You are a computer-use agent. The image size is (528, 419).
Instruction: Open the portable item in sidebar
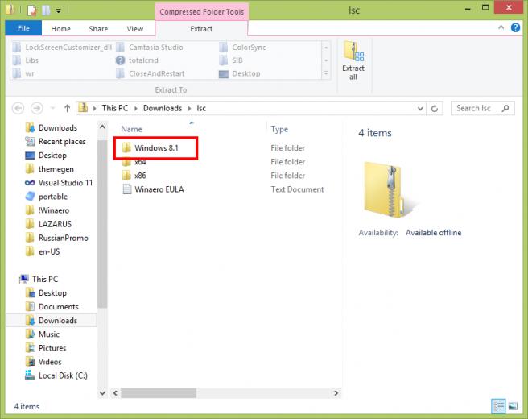pos(47,197)
